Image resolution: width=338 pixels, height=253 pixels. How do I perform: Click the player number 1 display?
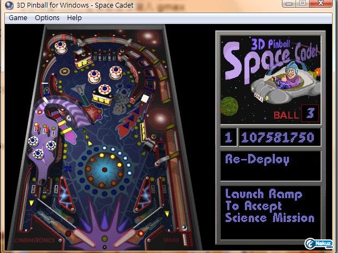tap(228, 137)
